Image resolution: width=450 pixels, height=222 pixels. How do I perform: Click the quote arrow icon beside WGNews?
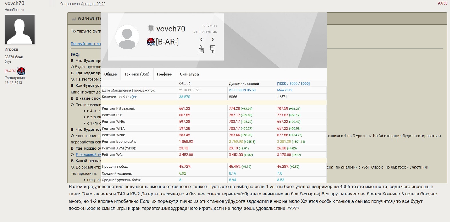click(74, 19)
